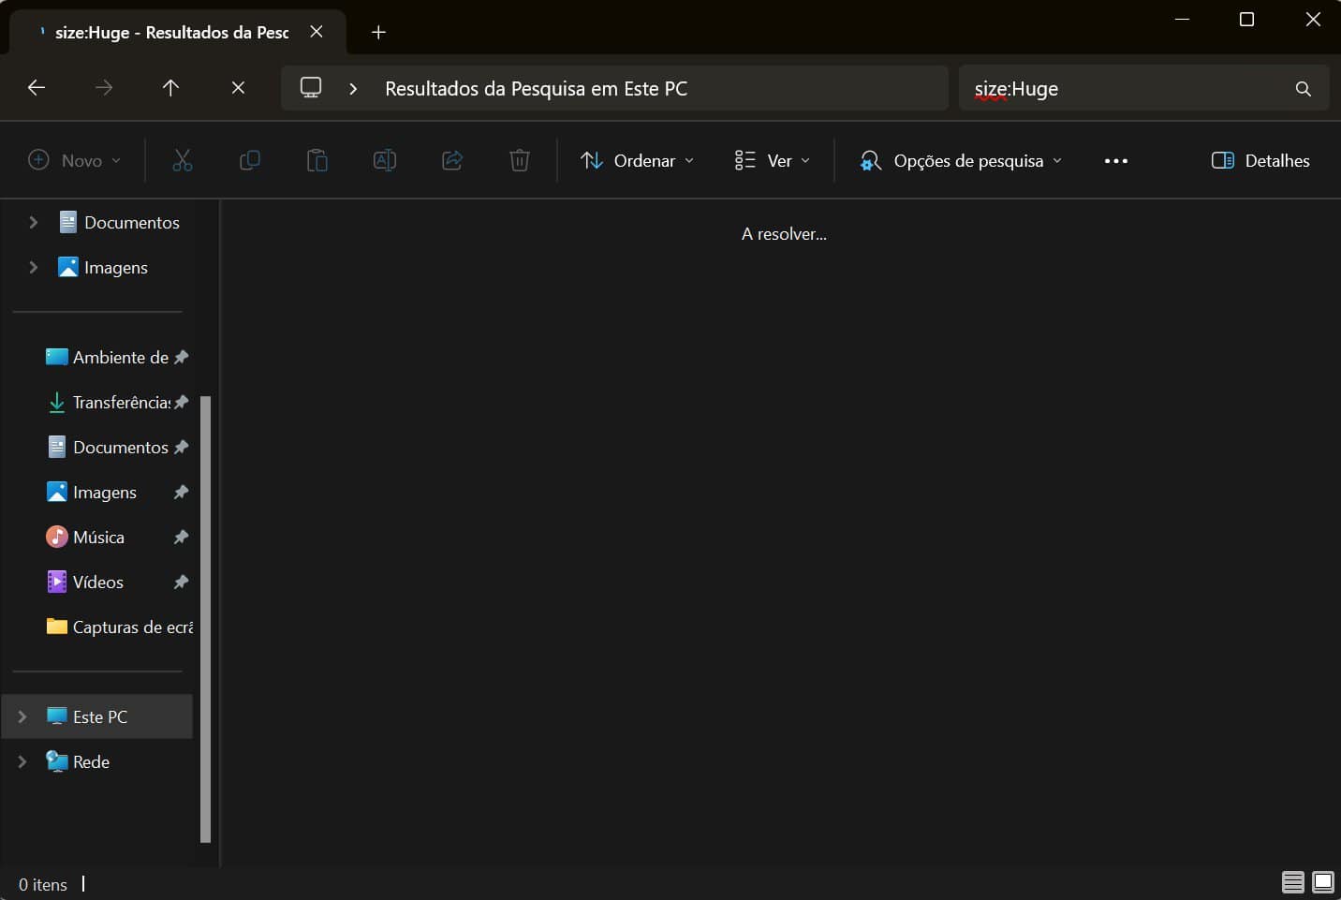Screen dimensions: 1341x900
Task: Switch to large thumbnails view in status bar
Action: (x=1323, y=882)
